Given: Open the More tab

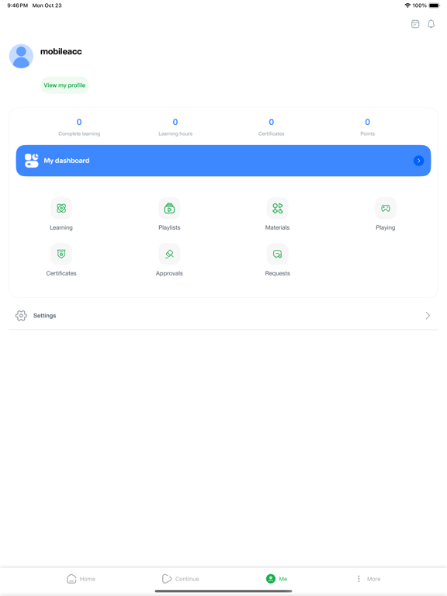Looking at the screenshot, I should [369, 578].
